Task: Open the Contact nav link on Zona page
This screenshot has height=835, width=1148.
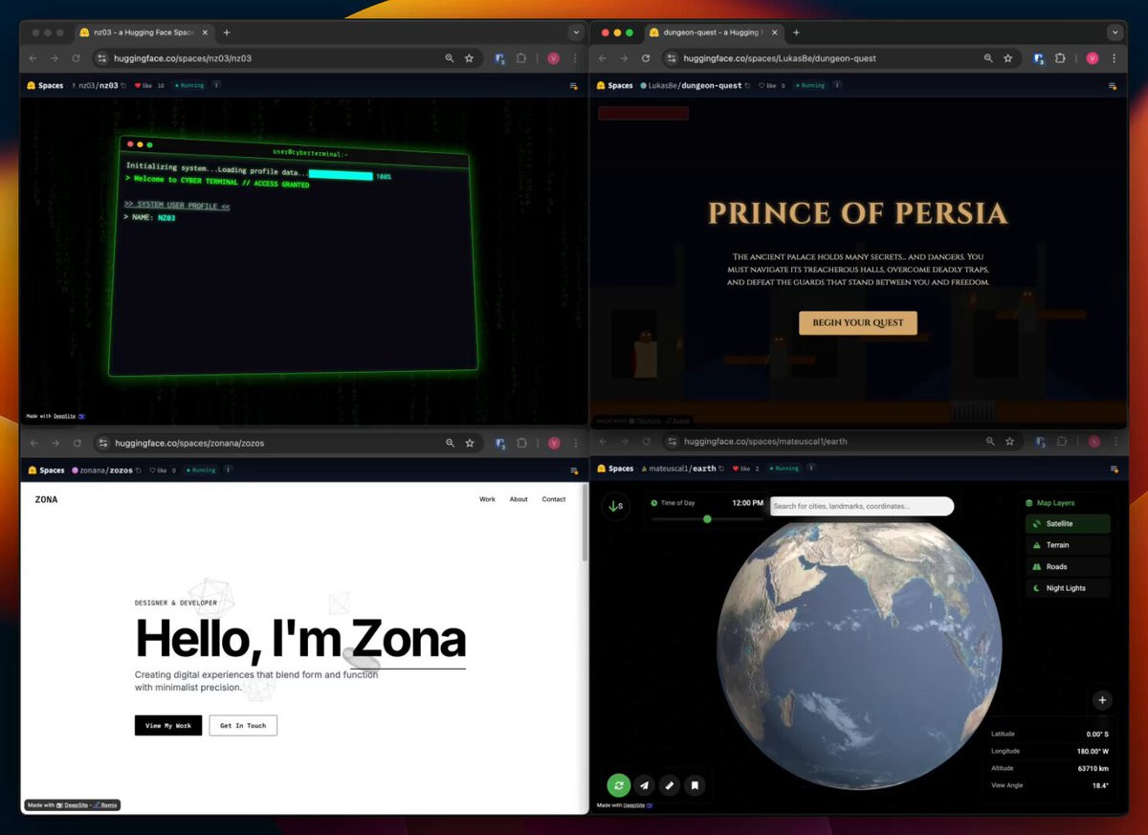Action: click(554, 499)
